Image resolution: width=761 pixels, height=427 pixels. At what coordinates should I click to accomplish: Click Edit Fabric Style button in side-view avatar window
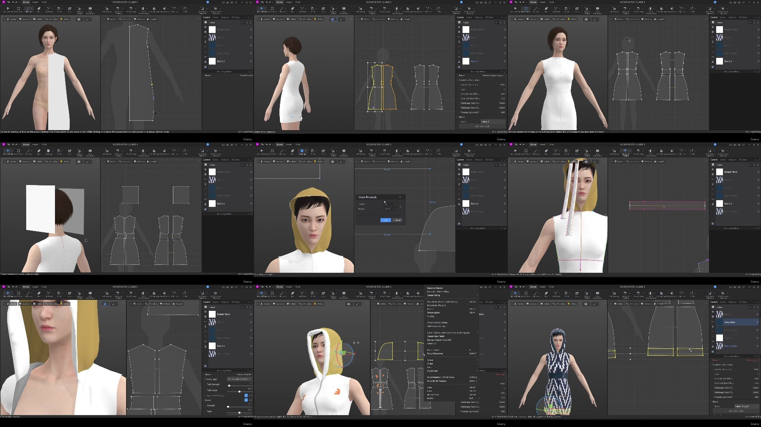coord(482,126)
